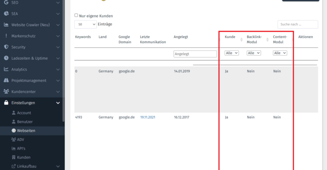Click the Aktionen column header

(306, 37)
